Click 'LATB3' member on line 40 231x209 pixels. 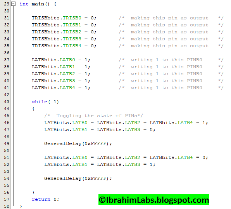[67, 81]
